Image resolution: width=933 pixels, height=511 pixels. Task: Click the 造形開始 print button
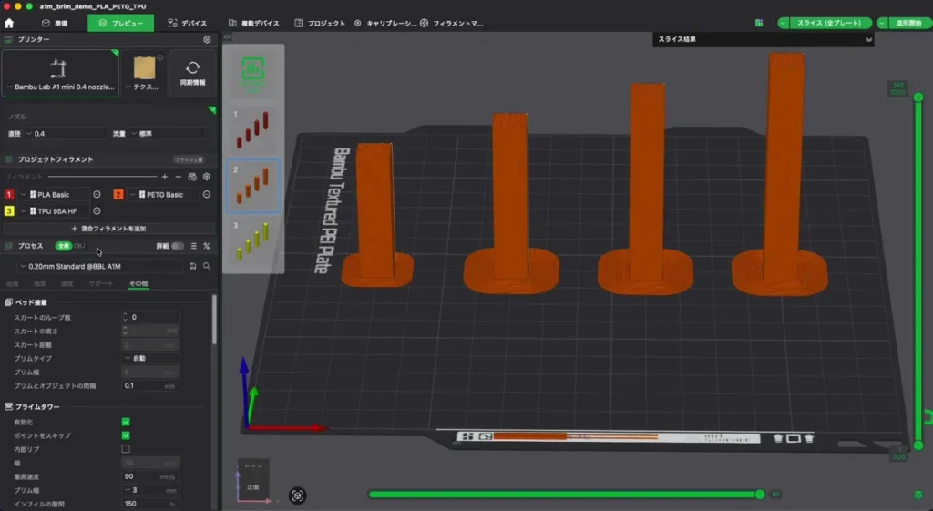909,23
